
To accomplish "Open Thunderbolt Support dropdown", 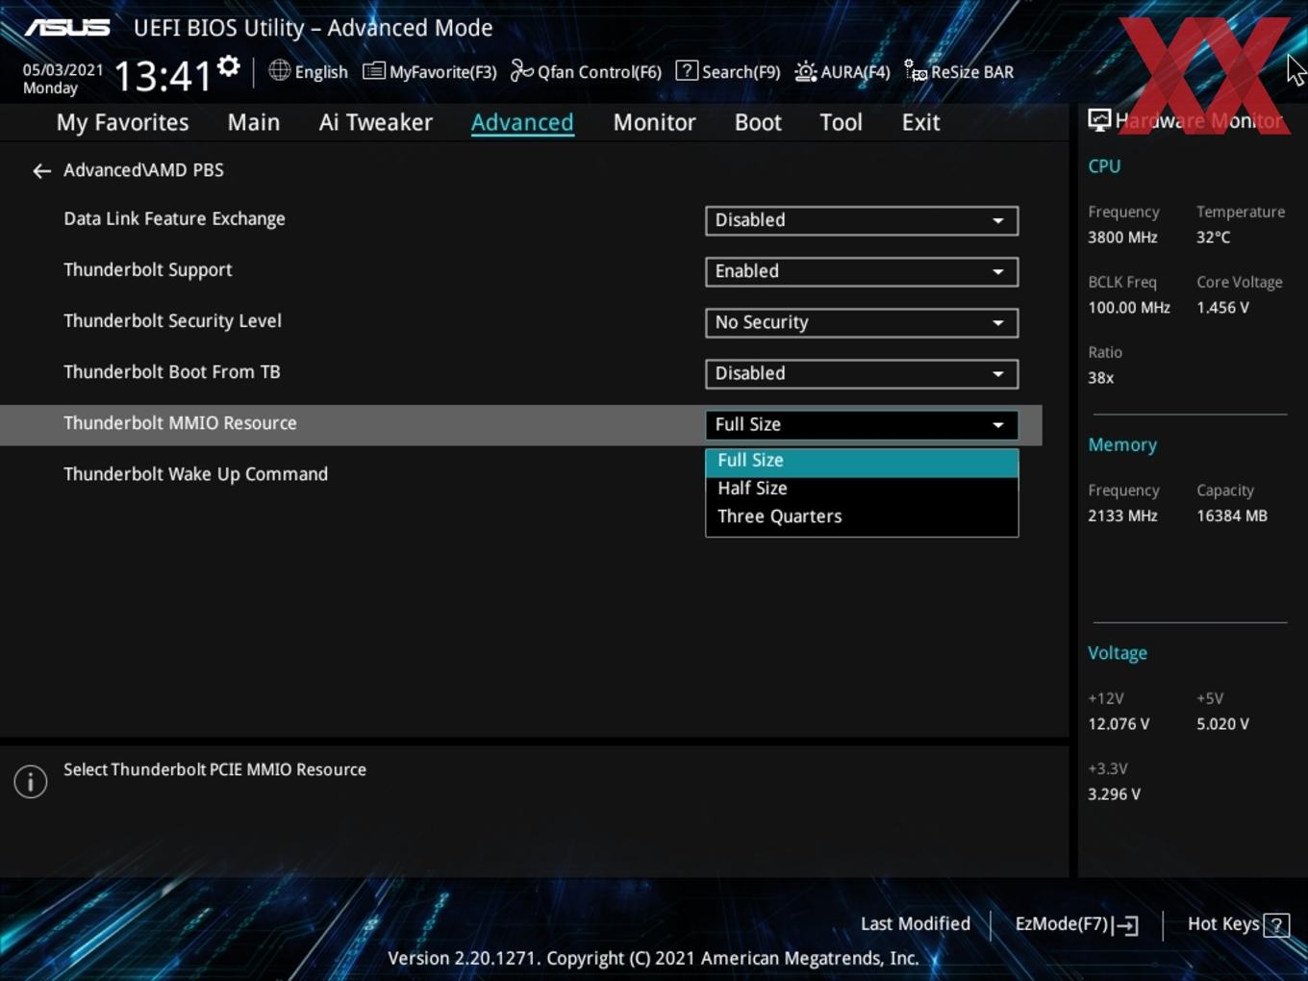I will [862, 271].
